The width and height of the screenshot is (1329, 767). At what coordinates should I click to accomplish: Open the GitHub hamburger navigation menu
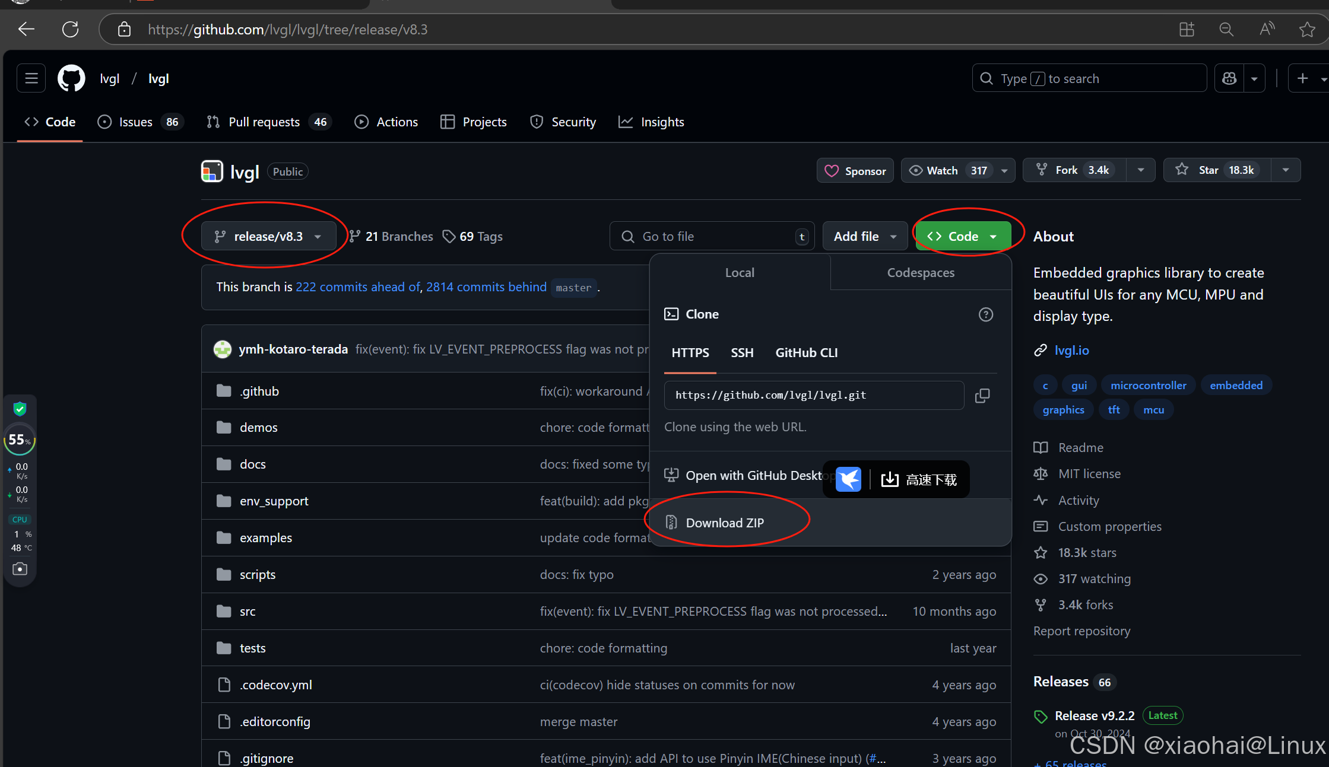(x=31, y=78)
